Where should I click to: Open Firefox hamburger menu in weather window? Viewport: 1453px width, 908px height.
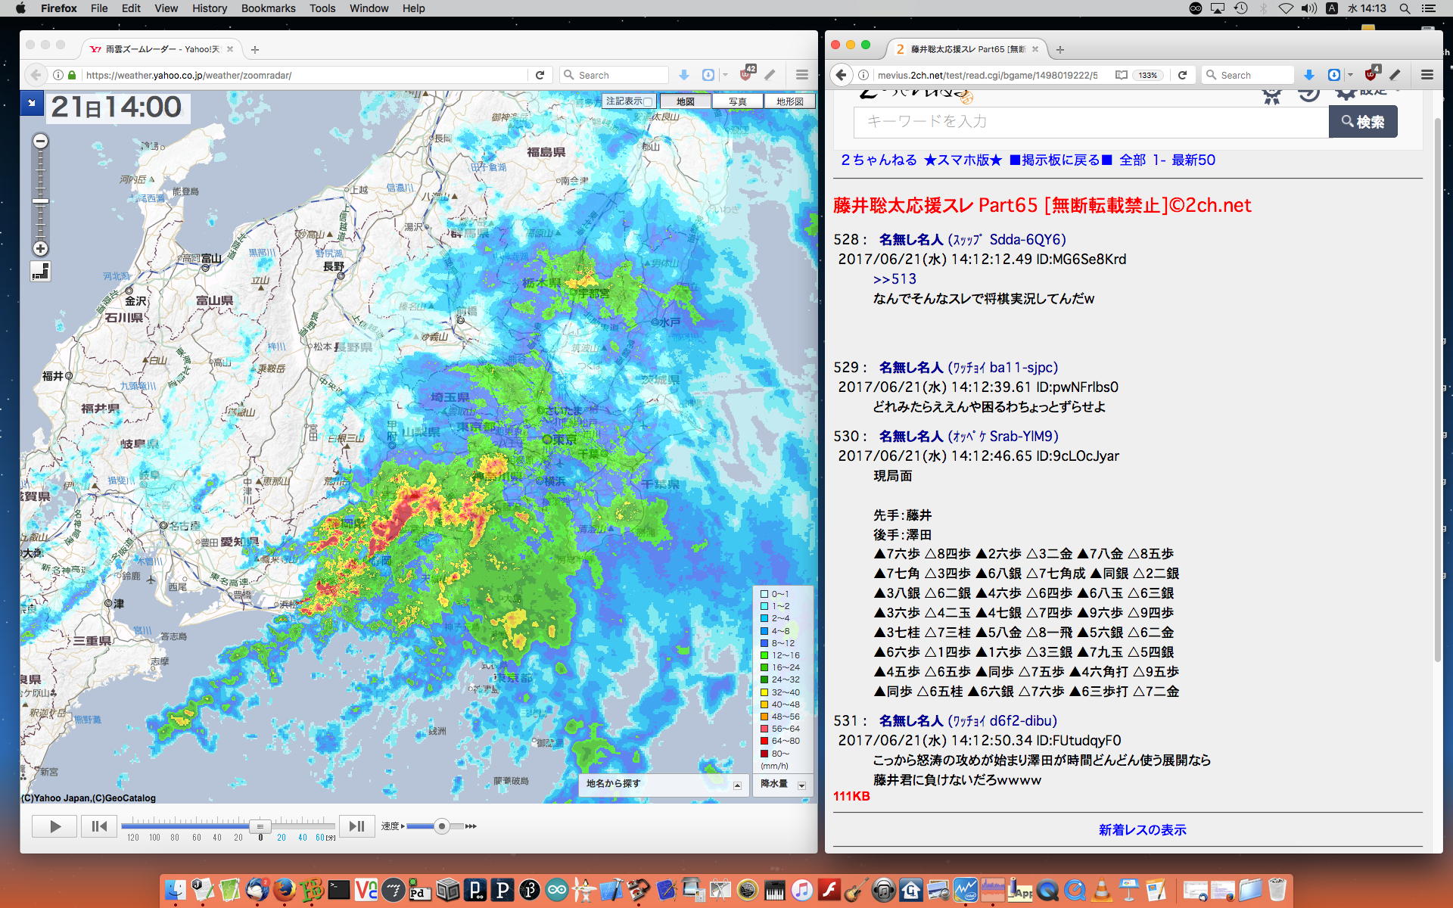coord(802,75)
